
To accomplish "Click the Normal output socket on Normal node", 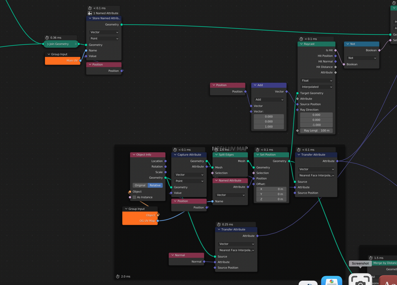I will coord(204,261).
